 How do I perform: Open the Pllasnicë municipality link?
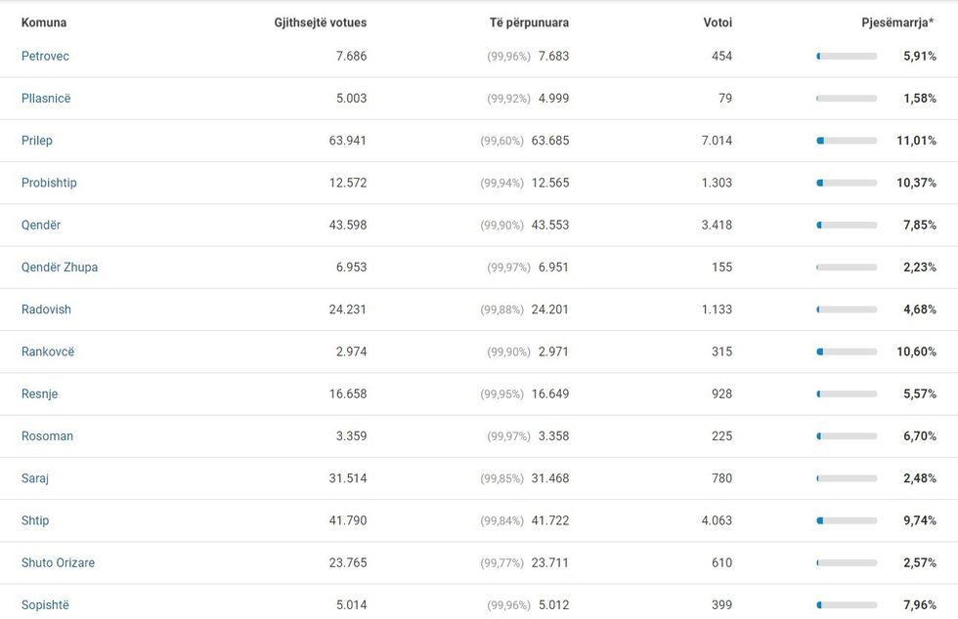tap(46, 99)
